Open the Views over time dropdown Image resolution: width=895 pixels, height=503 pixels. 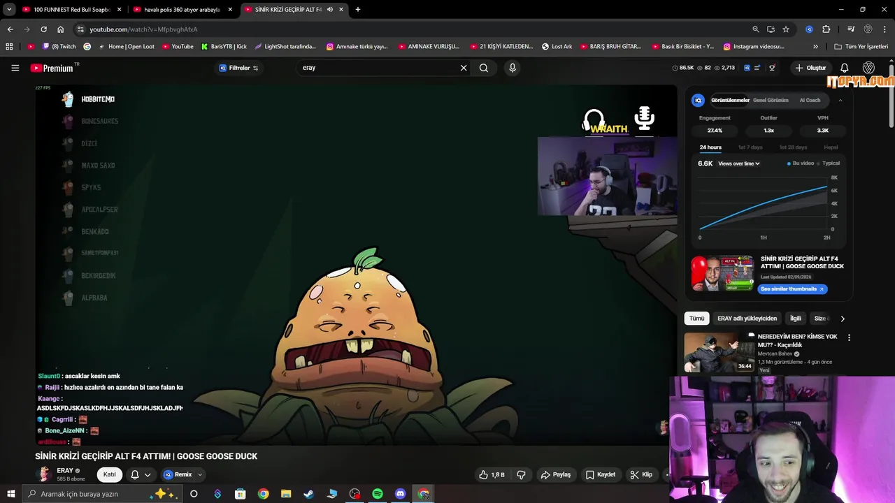[x=738, y=163]
